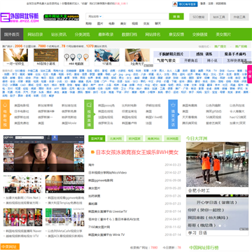This screenshot has width=252, height=252.
Task: Click the orange bullet beside the red headline
Action: (92, 152)
